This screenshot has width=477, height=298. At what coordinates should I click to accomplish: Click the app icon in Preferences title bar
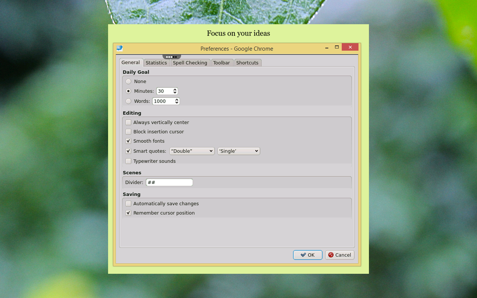click(x=119, y=48)
